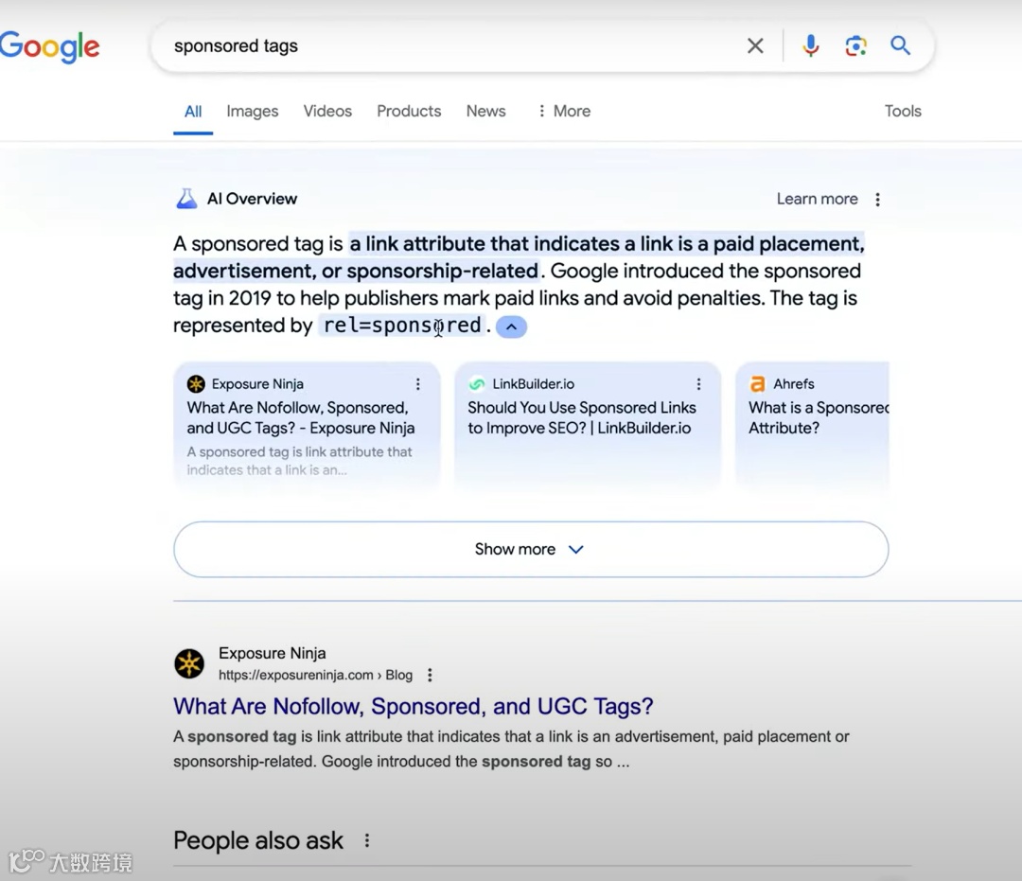The height and width of the screenshot is (881, 1022).
Task: Open the LinkBuilder.io source card
Action: pos(588,424)
